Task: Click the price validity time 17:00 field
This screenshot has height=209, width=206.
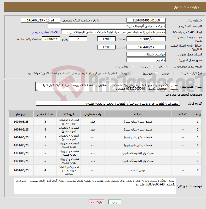Action: pyautogui.click(x=106, y=47)
